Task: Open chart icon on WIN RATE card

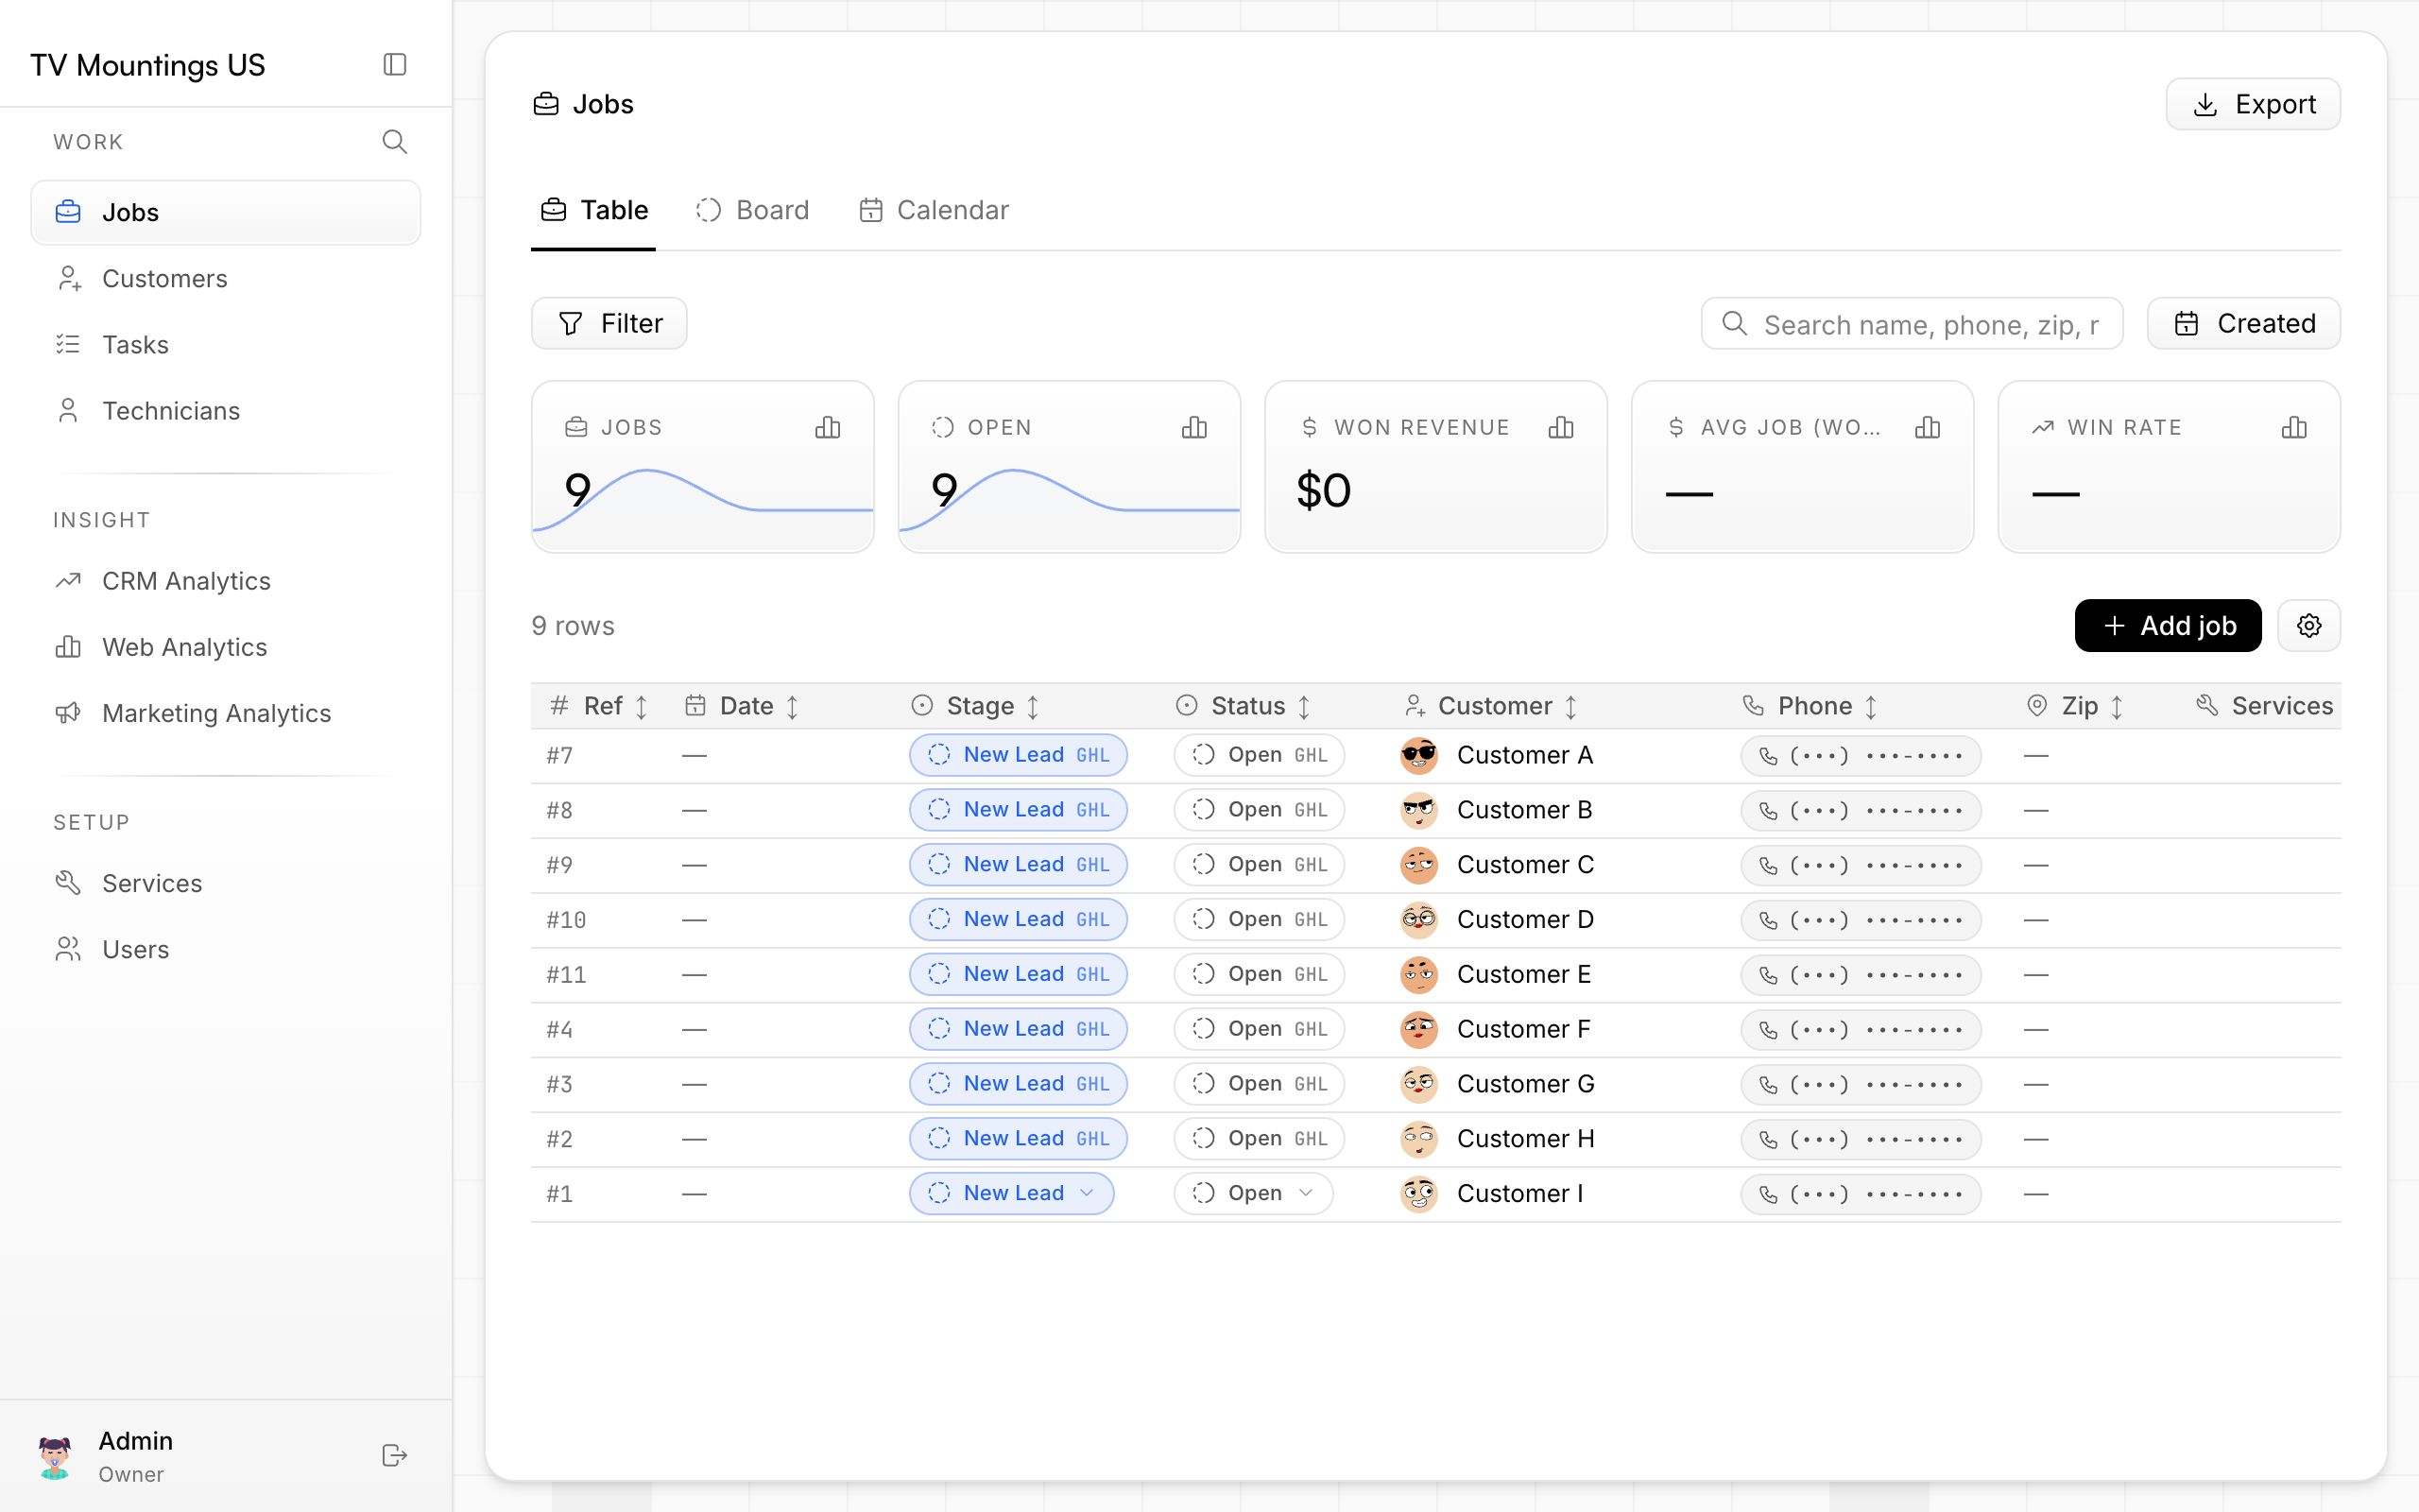Action: pyautogui.click(x=2295, y=428)
